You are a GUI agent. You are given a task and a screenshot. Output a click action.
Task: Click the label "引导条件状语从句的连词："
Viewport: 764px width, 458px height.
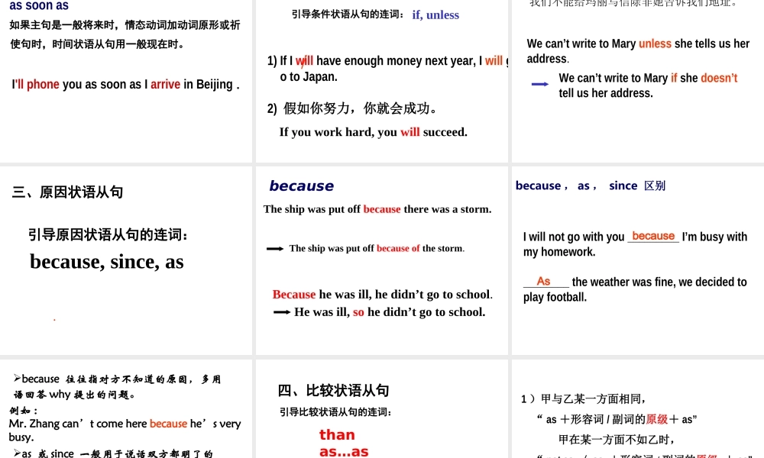pos(348,14)
